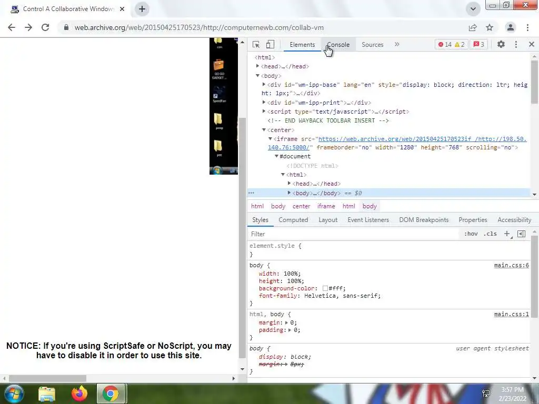Expand the padding shorthand triangle
The image size is (539, 404).
tap(290, 330)
